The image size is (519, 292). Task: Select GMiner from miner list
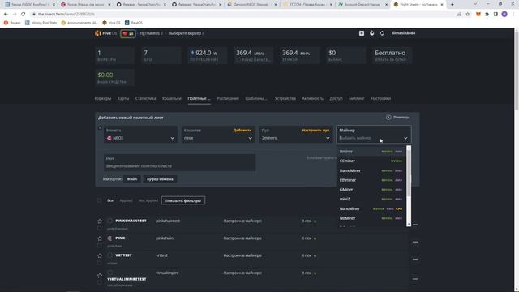click(x=371, y=190)
